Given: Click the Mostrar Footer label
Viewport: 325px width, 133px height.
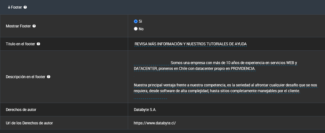Looking at the screenshot, I should coord(18,26).
